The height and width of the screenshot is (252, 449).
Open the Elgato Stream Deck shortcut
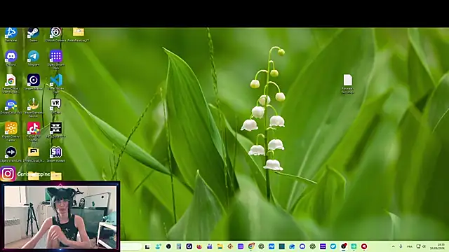[x=56, y=59]
